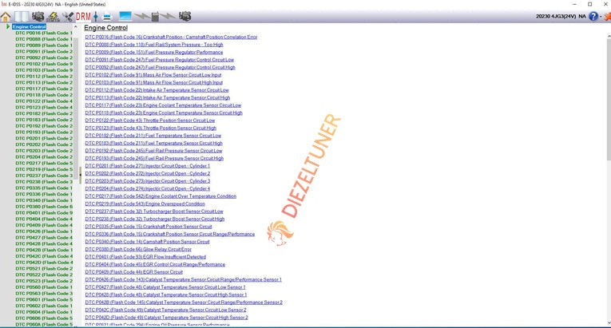Go to the Home screen icon
611x328 pixels.
(x=6, y=17)
